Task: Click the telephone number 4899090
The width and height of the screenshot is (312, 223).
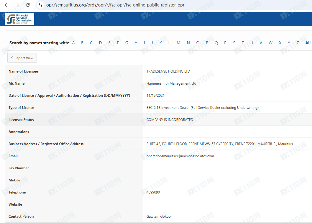Action: tap(153, 192)
